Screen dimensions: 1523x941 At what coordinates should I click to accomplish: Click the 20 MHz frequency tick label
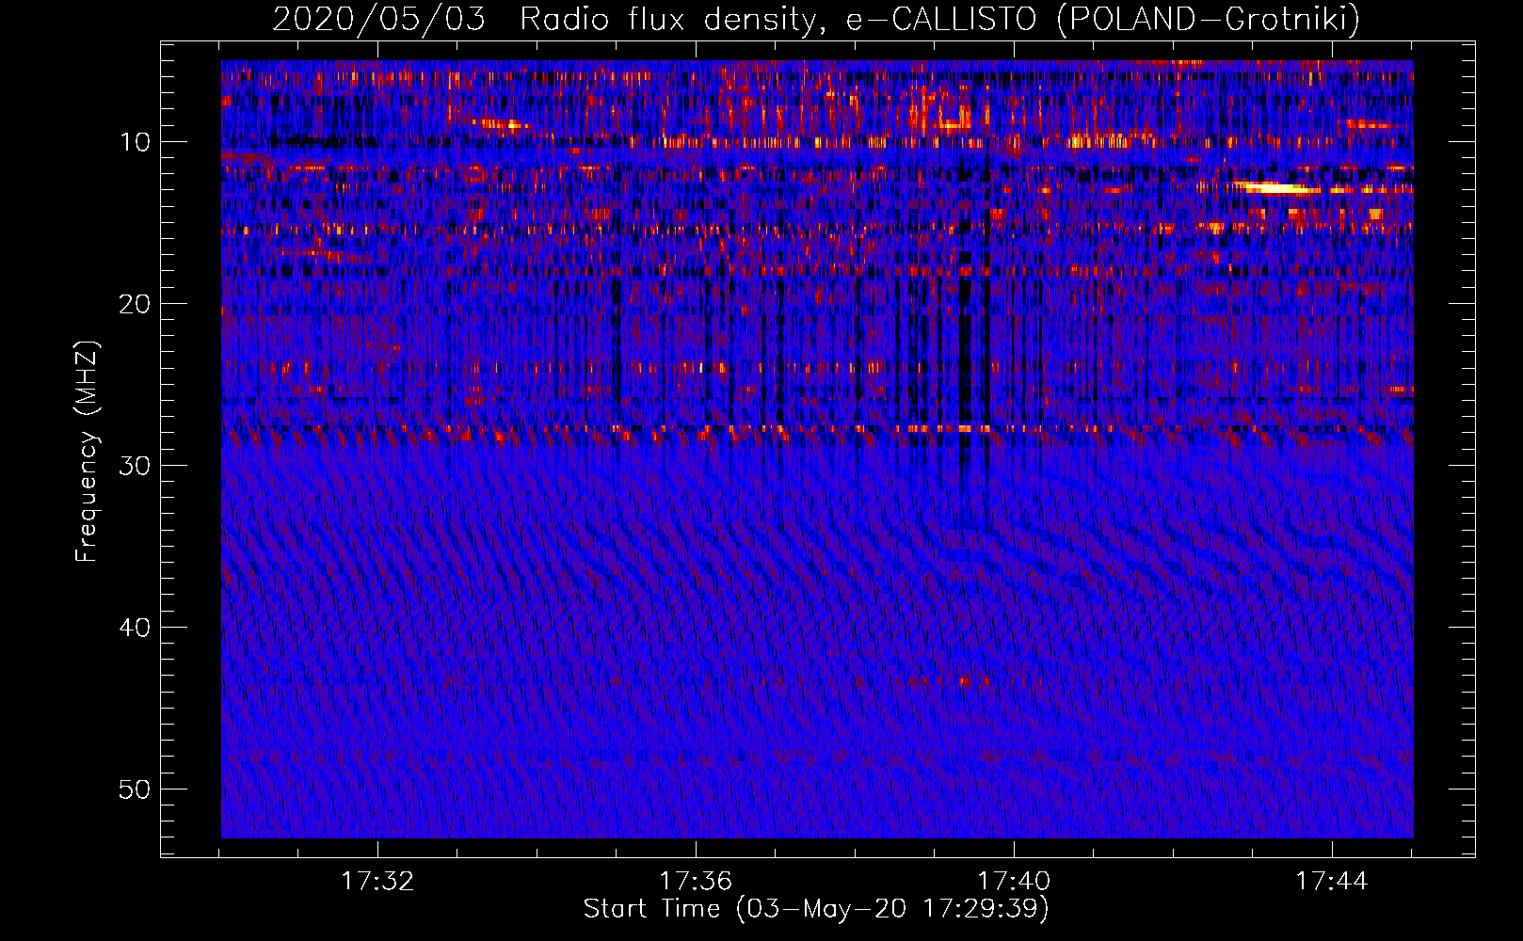point(136,304)
